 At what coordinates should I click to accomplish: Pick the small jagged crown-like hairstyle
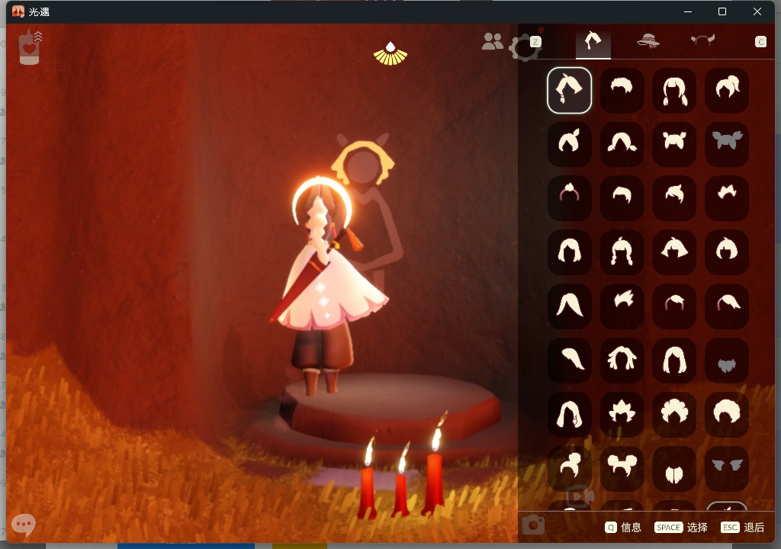coord(727,198)
